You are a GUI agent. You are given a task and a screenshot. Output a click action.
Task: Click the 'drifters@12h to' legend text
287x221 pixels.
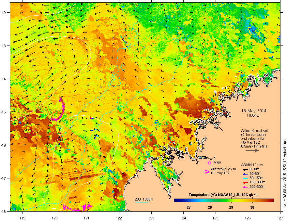click(x=223, y=169)
